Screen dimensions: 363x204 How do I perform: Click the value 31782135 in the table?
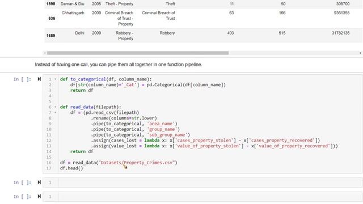pyautogui.click(x=340, y=33)
